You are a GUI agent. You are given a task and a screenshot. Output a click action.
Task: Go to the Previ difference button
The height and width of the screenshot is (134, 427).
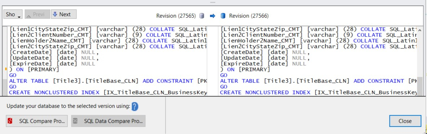[x=37, y=14]
